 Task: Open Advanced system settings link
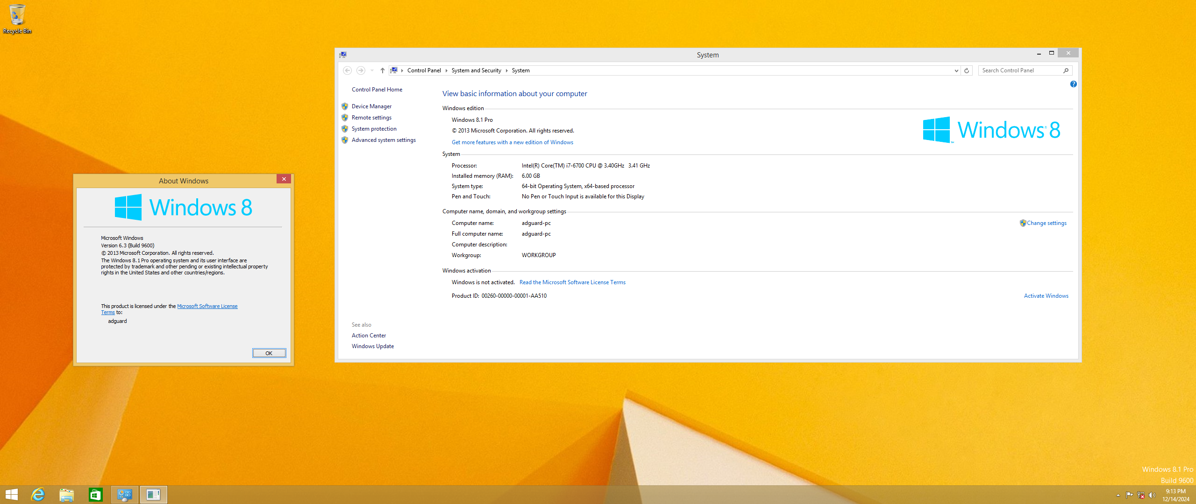[384, 140]
